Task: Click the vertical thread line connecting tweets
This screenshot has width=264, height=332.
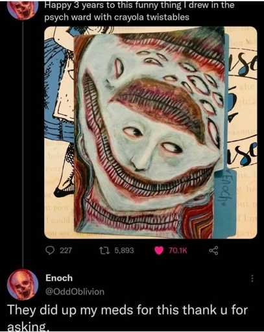Action: [x=23, y=143]
